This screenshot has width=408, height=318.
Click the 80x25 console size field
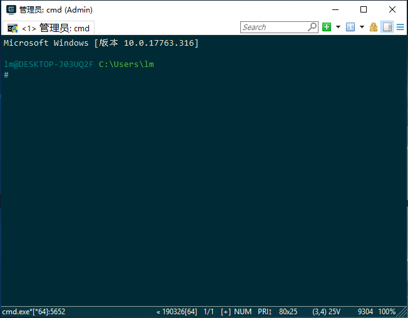point(288,312)
